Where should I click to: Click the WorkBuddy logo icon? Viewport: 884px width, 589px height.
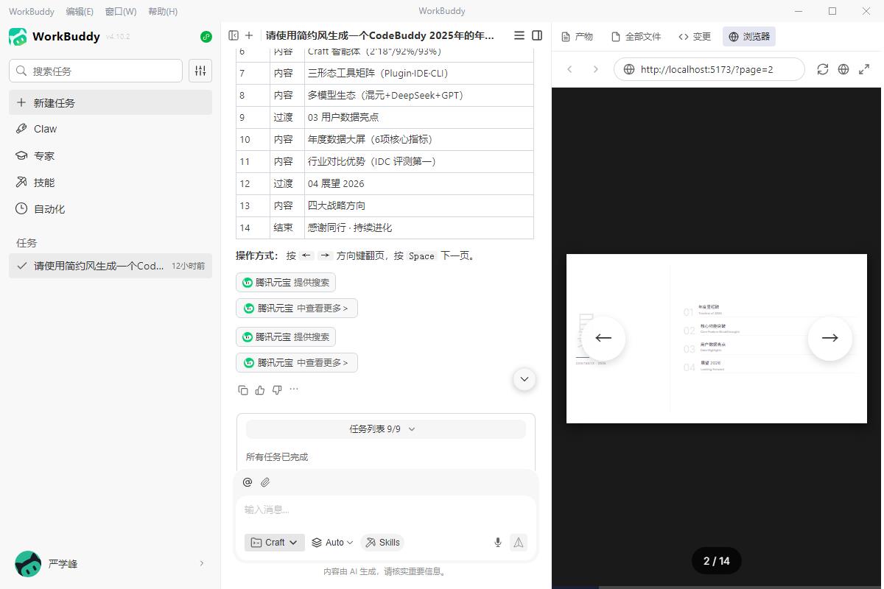point(18,36)
